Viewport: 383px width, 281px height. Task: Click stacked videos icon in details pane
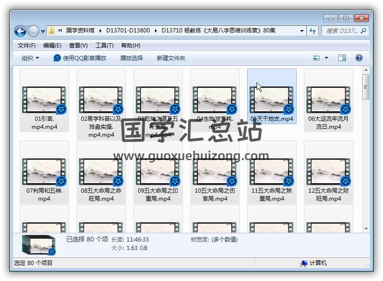tap(39, 245)
